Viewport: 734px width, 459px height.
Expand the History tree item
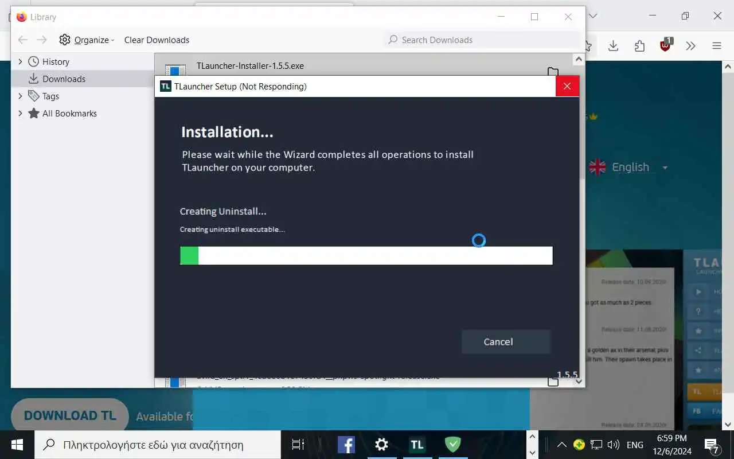coord(20,61)
